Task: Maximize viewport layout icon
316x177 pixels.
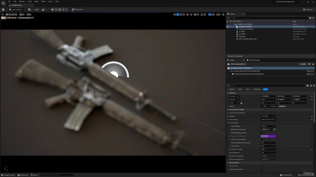Action: 223,14
